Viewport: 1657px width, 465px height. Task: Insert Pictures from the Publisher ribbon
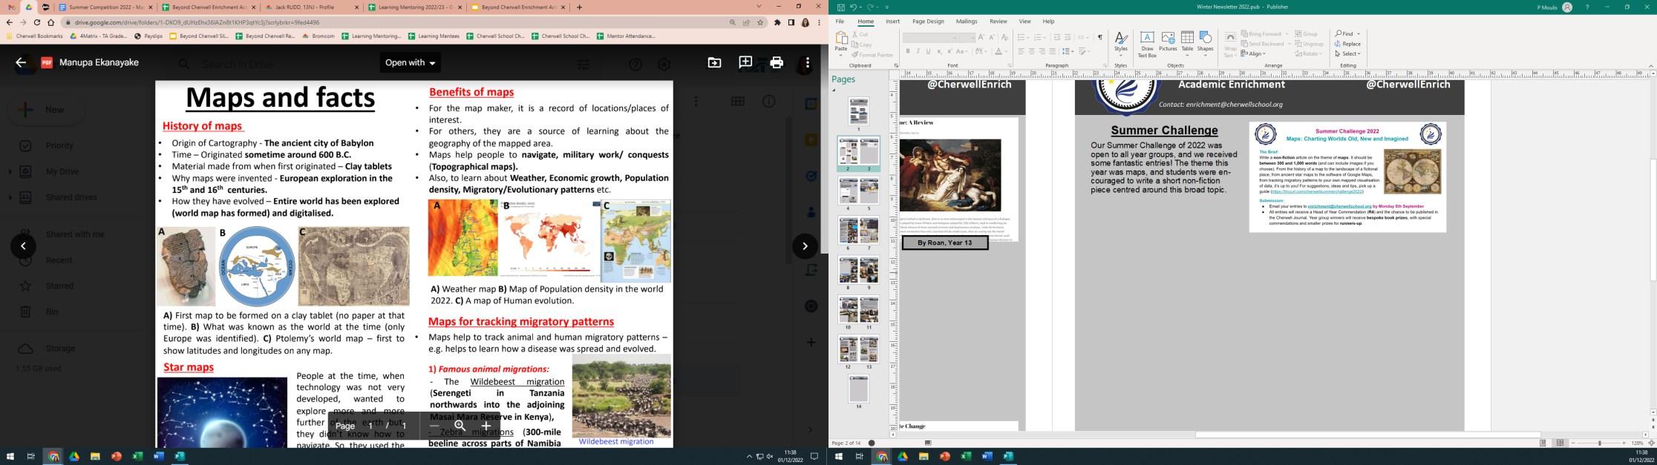click(1168, 42)
